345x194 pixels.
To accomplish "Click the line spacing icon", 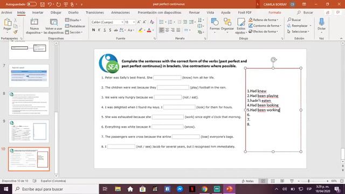I will coord(192,22).
